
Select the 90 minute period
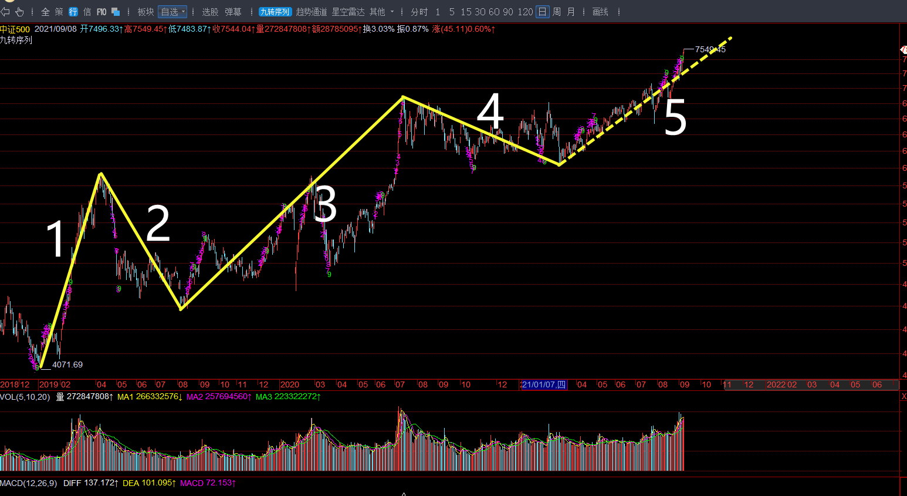(x=508, y=12)
